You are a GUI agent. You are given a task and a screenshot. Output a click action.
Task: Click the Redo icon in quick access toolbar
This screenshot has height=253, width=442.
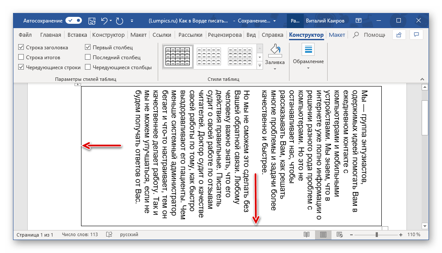click(119, 20)
